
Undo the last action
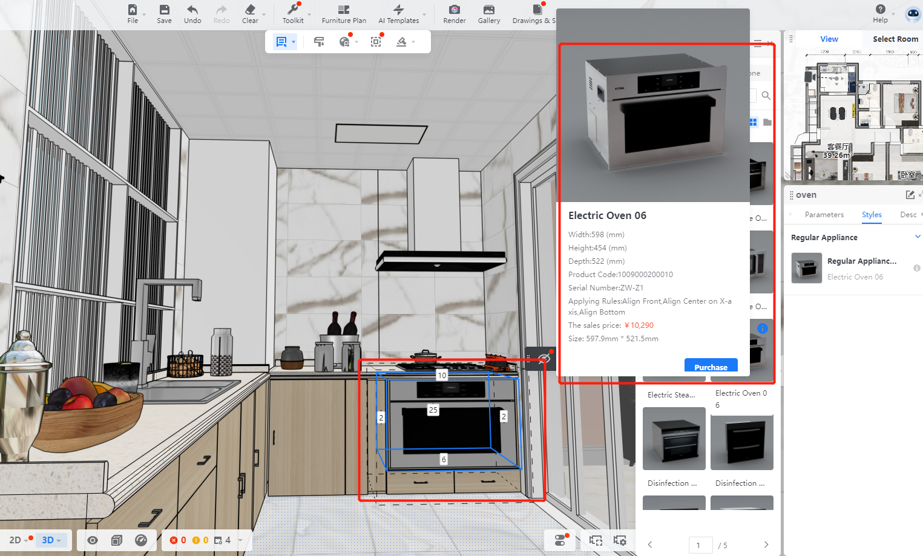[192, 13]
